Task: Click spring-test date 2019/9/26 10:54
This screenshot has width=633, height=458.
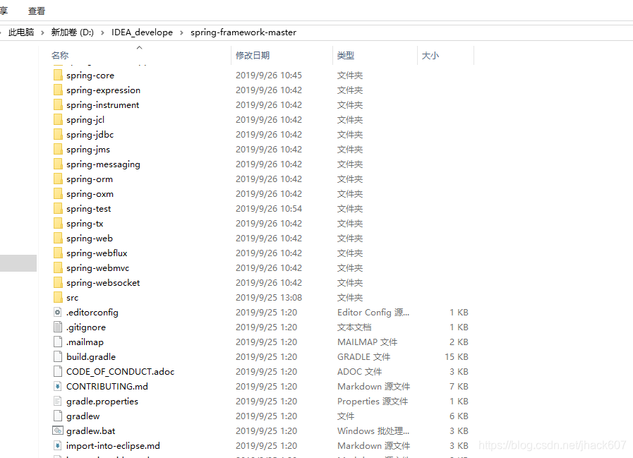Action: coord(269,209)
